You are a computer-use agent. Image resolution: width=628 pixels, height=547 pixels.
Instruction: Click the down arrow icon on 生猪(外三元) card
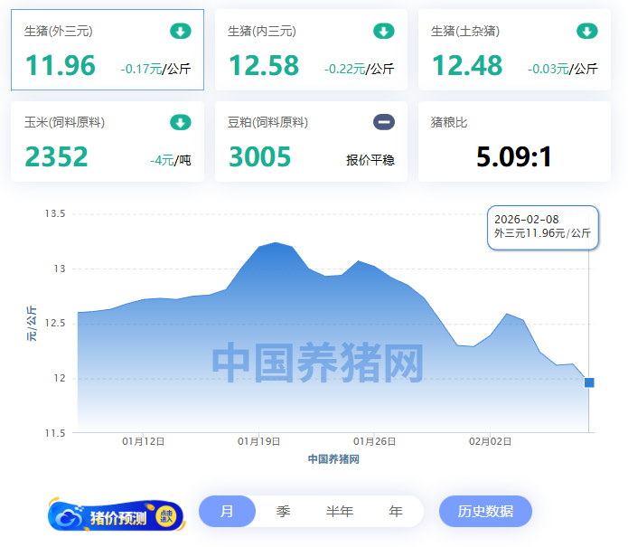click(181, 32)
